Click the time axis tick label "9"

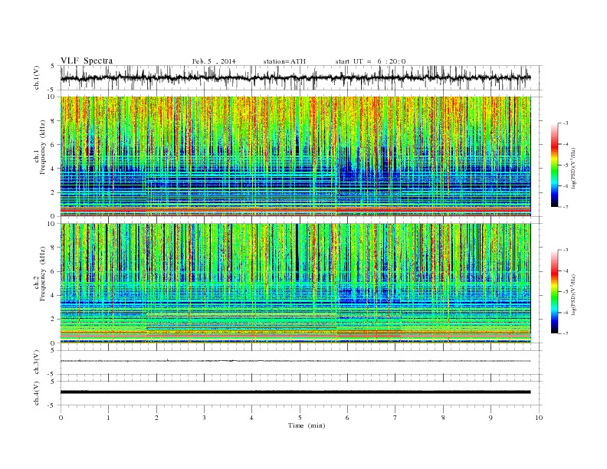(x=491, y=418)
